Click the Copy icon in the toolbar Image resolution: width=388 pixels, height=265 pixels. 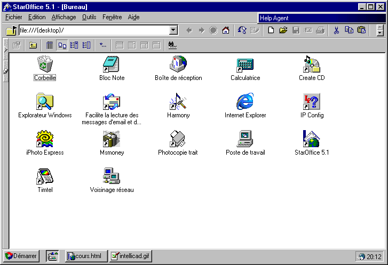[x=349, y=30]
